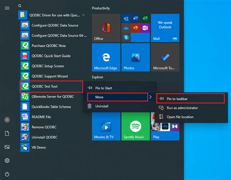Click the QODBC Driver folder icon
This screenshot has height=180, width=231.
(x=22, y=15)
